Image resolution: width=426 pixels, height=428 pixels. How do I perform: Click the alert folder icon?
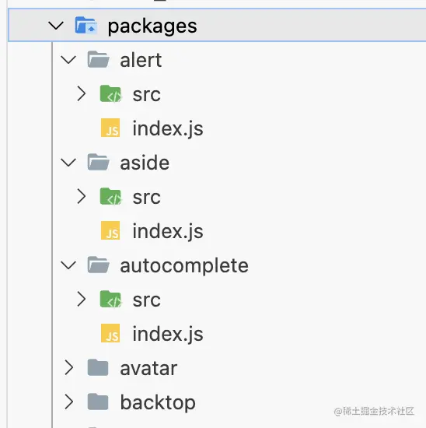[x=99, y=59]
